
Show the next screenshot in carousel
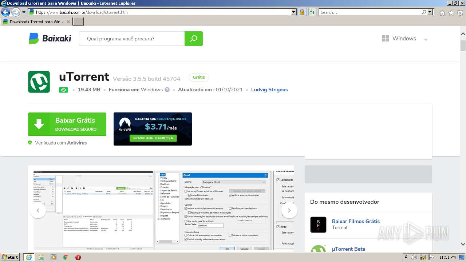coord(289,210)
